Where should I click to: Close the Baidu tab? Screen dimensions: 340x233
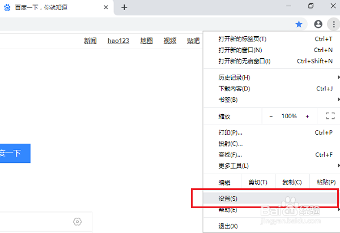click(106, 7)
